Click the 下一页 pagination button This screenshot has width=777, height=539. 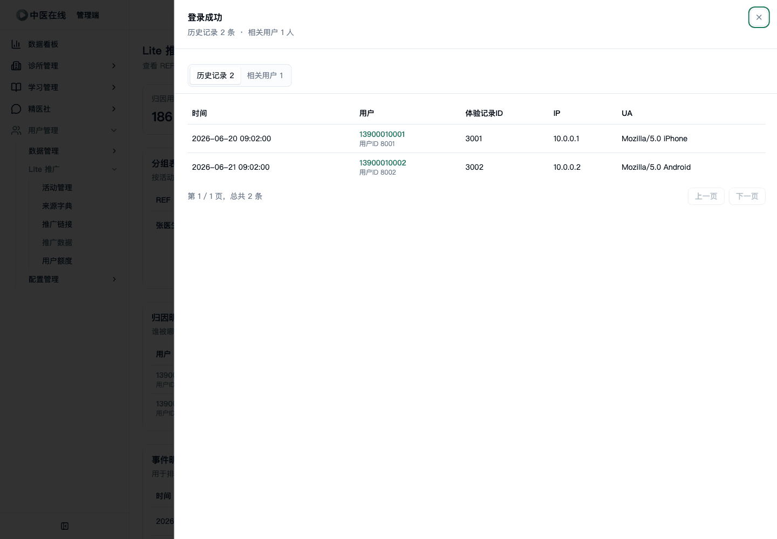coord(747,196)
